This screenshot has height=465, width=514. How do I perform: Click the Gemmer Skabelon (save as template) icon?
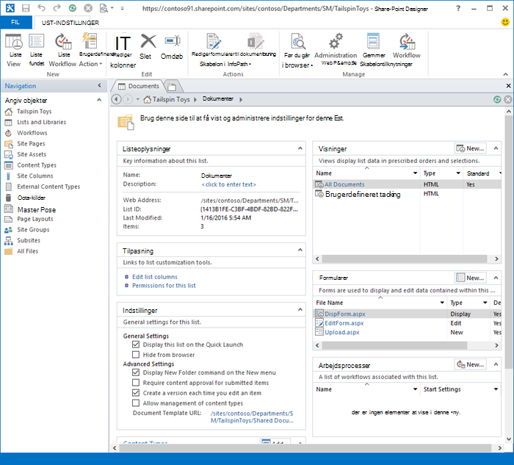(x=373, y=41)
